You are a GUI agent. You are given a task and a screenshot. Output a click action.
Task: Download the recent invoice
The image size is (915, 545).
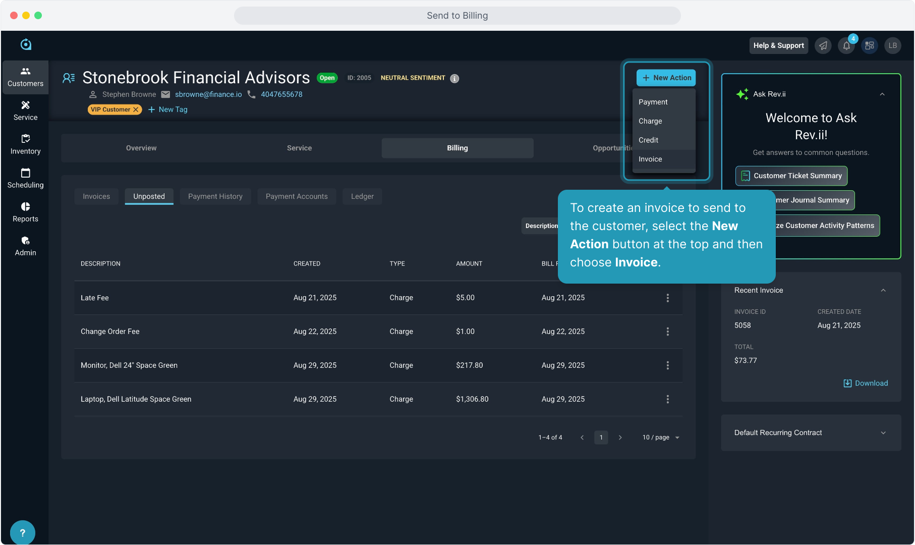pos(866,384)
